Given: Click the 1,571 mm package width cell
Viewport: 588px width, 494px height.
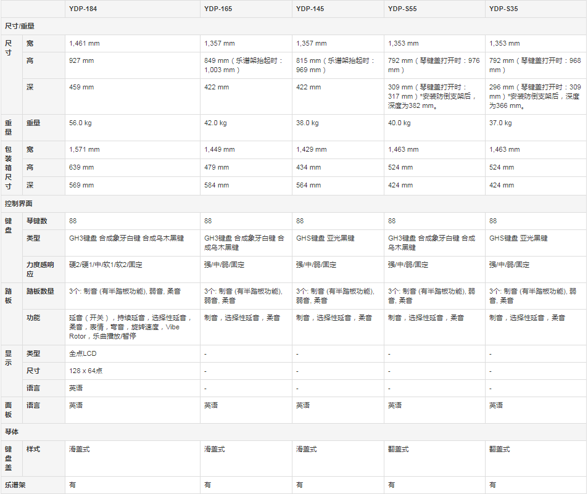Looking at the screenshot, I should pyautogui.click(x=133, y=149).
